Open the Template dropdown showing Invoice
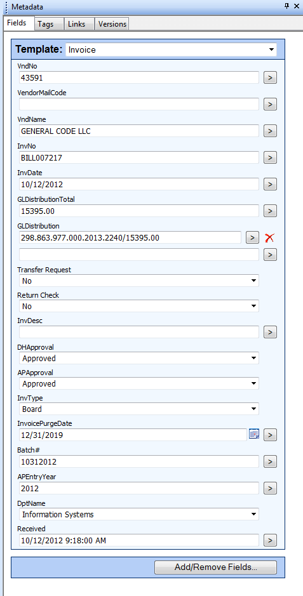The height and width of the screenshot is (596, 303). (x=171, y=50)
